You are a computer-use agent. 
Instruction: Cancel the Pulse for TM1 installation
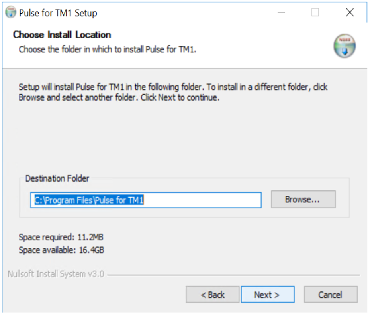coord(330,295)
